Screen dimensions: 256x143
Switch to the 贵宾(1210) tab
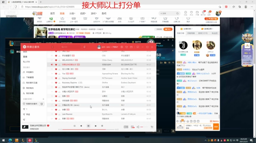(x=203, y=33)
